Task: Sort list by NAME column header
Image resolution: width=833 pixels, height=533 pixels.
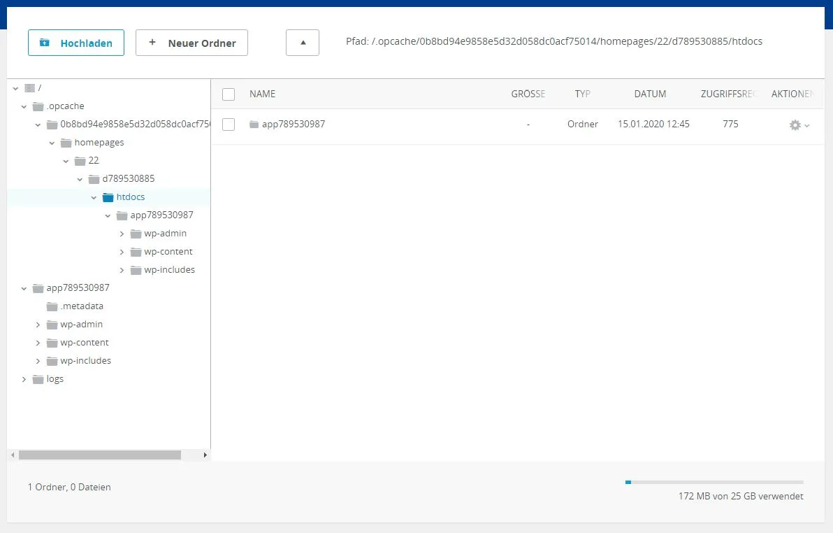Action: [263, 94]
